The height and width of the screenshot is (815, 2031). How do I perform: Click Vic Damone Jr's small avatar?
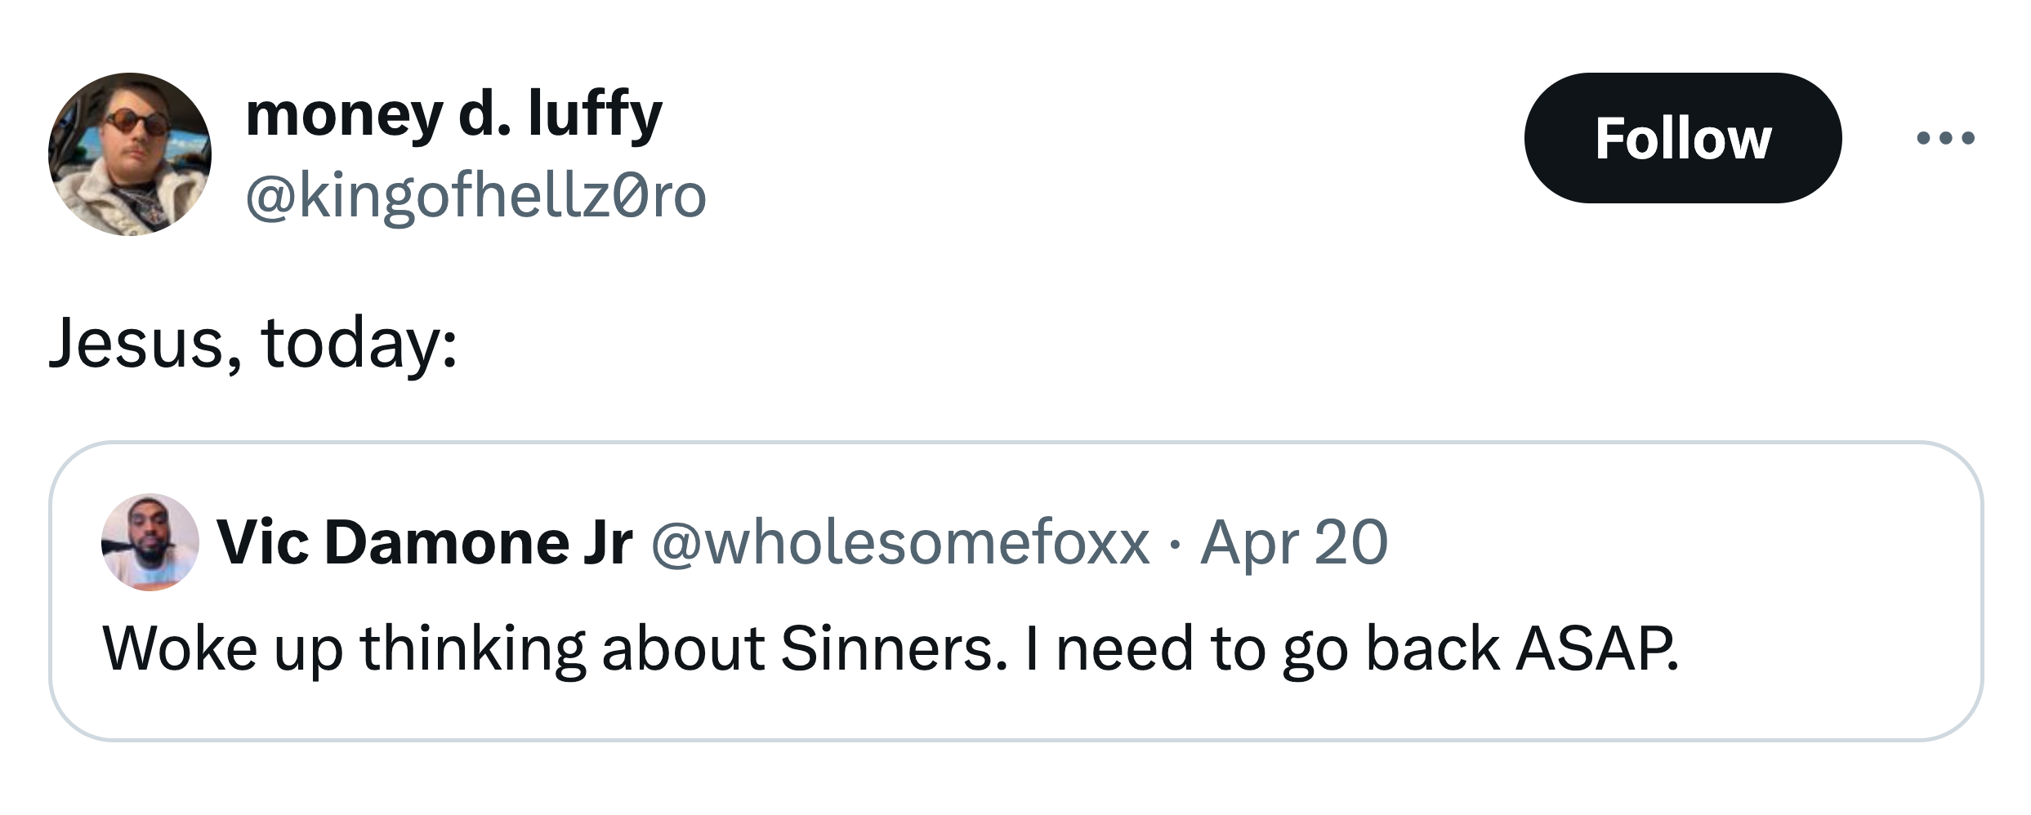(150, 542)
